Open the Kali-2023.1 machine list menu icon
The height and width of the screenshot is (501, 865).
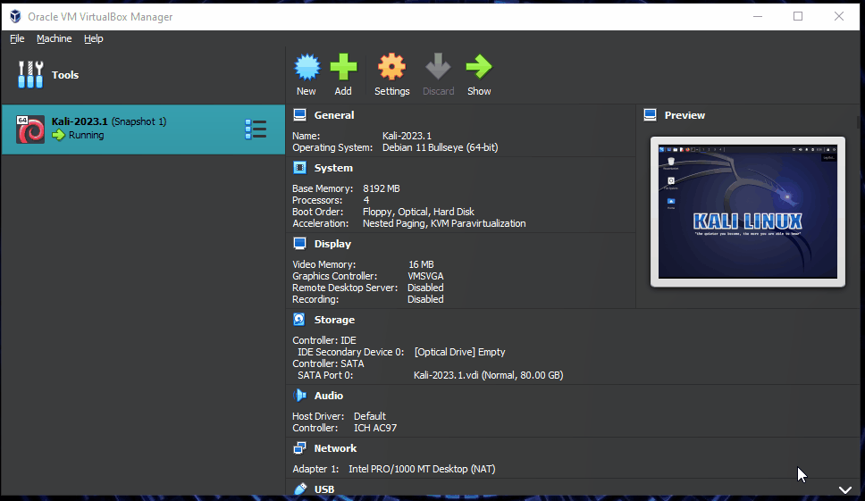coord(256,129)
